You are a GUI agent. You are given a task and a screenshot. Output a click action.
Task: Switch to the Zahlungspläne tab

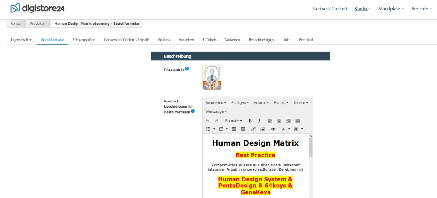click(84, 40)
